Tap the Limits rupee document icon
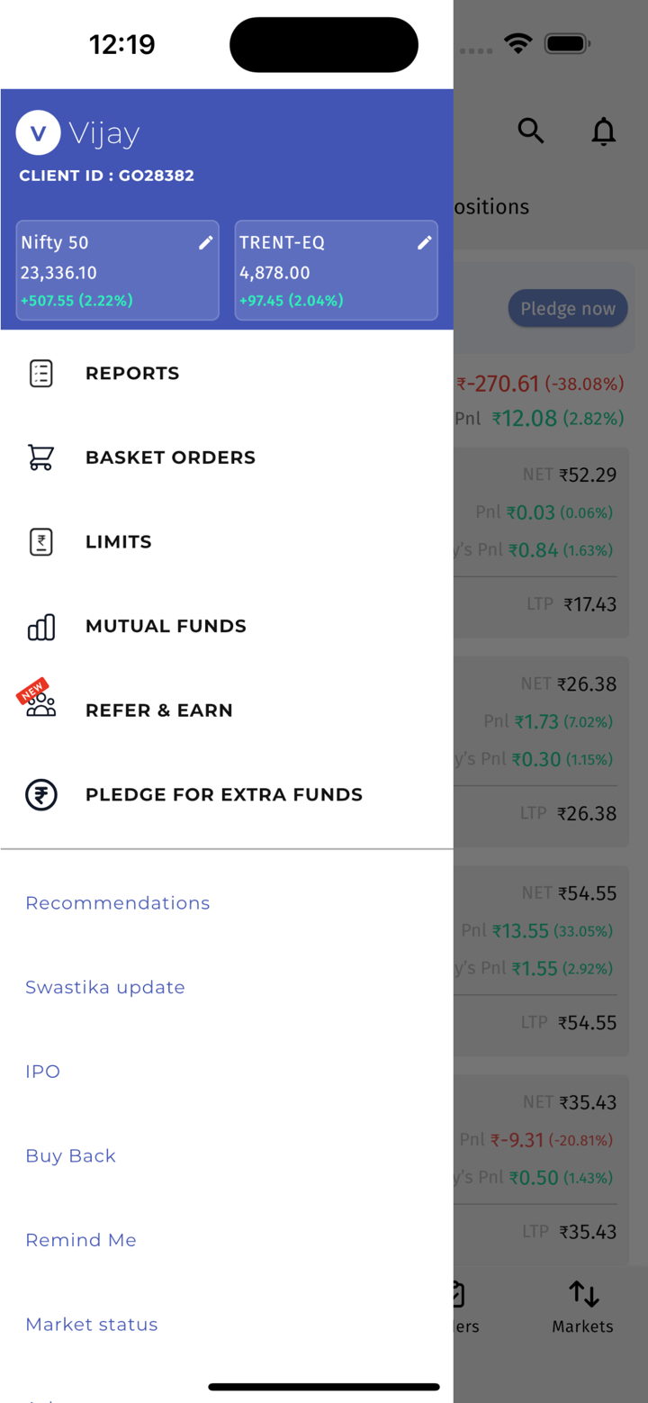 coord(40,542)
